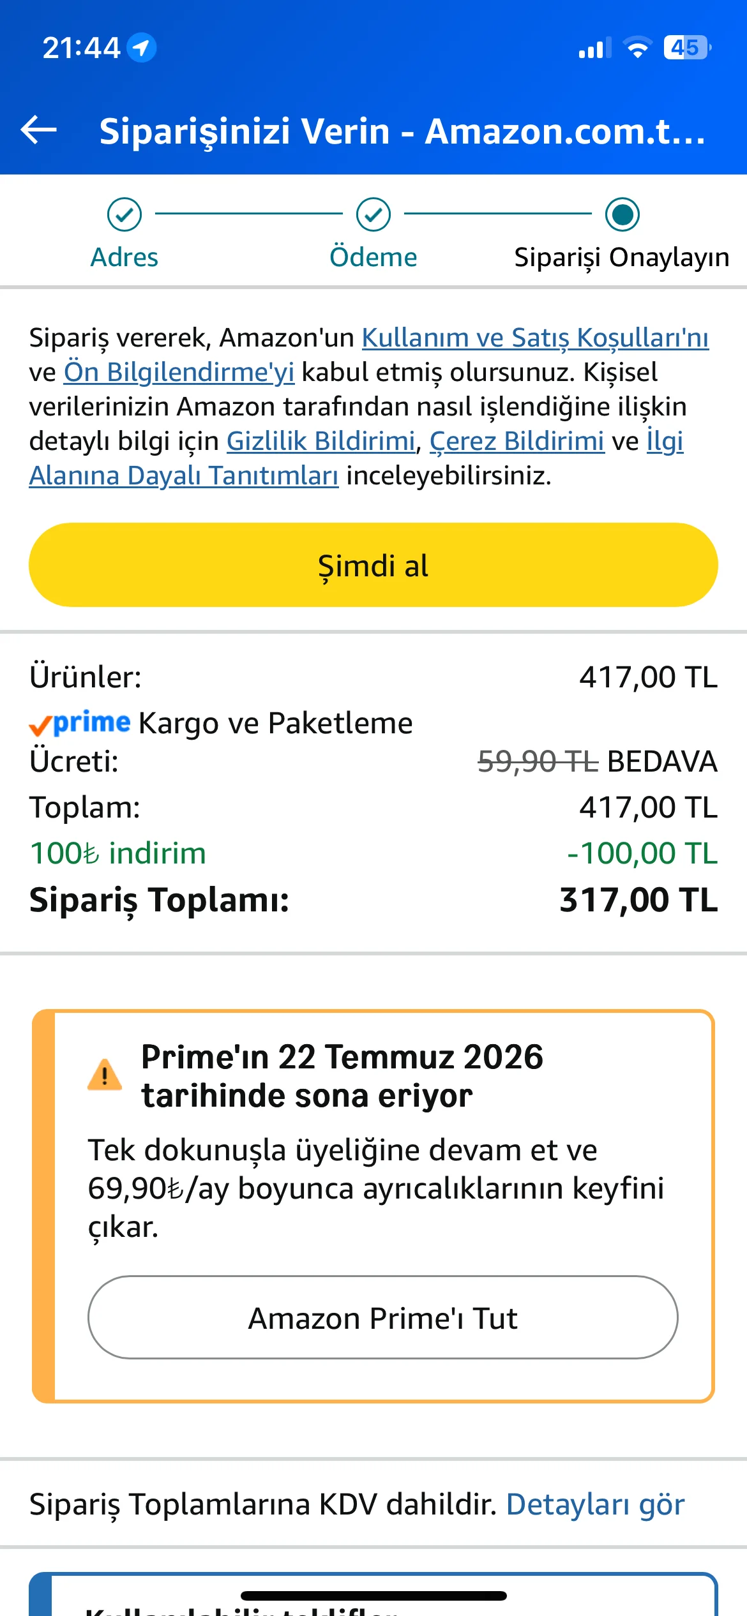
Task: Go to the Ödeme step label
Action: click(373, 257)
